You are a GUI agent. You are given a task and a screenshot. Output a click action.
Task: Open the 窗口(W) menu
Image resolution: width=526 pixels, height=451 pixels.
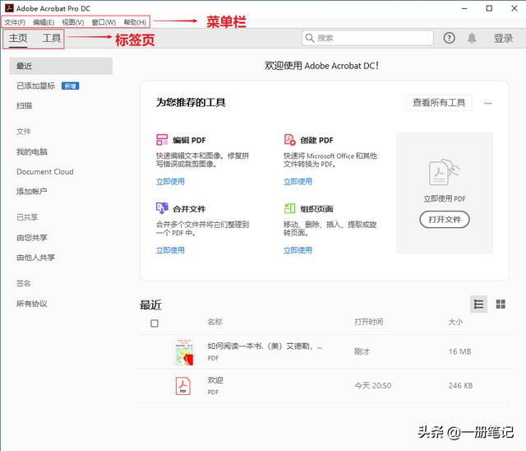click(104, 22)
